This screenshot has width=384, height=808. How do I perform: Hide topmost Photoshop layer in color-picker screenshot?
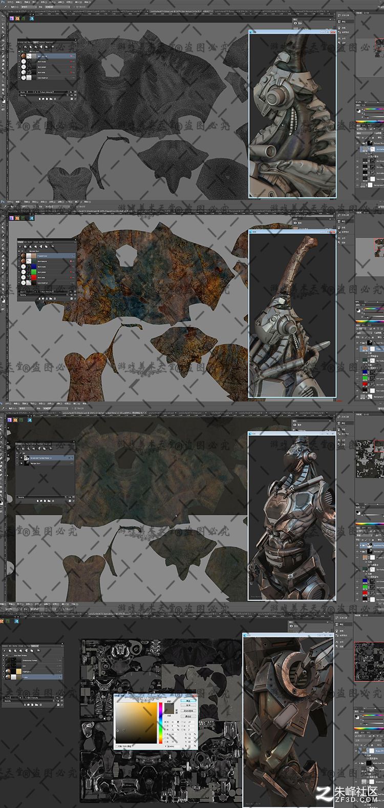pyautogui.click(x=356, y=751)
